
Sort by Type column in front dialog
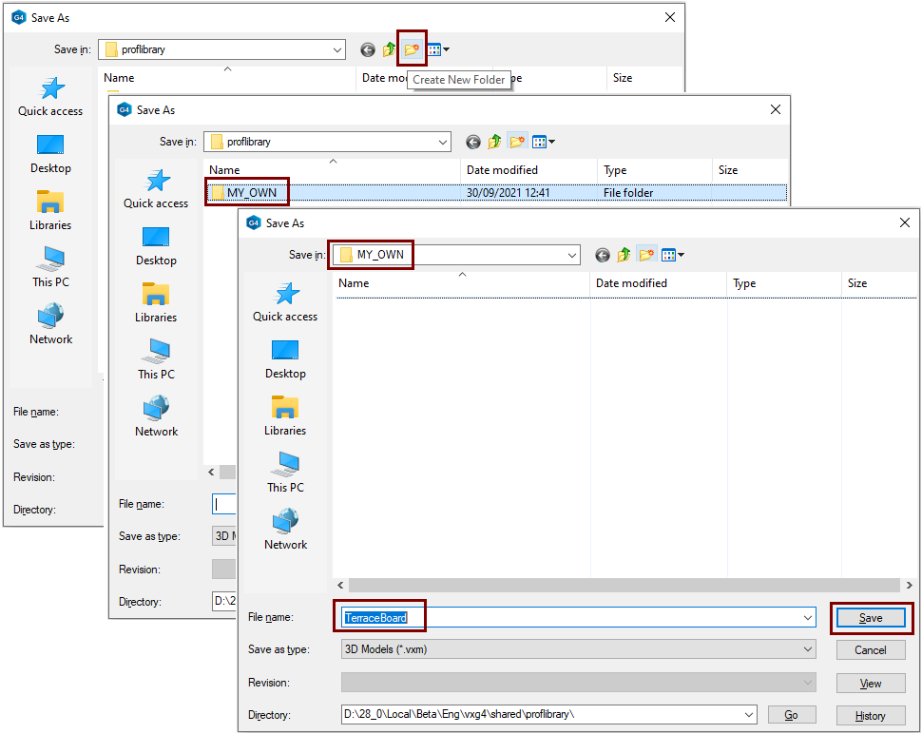784,283
